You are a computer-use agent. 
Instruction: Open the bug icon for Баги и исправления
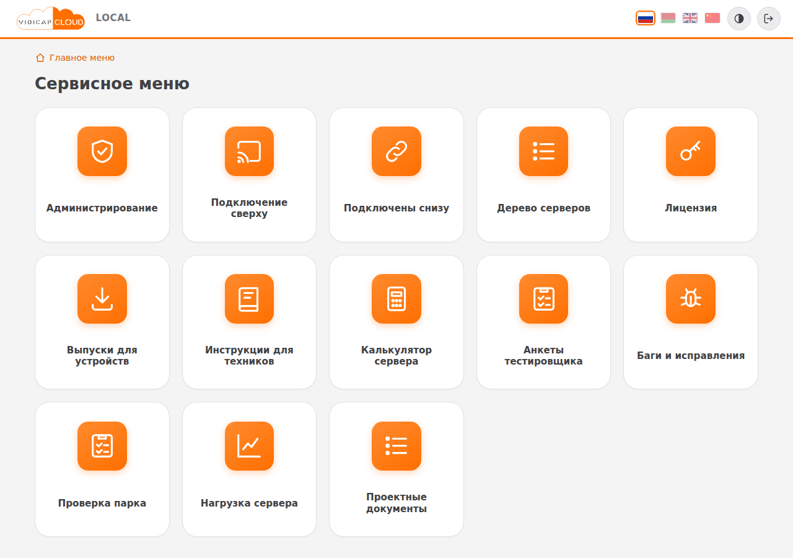pyautogui.click(x=691, y=299)
